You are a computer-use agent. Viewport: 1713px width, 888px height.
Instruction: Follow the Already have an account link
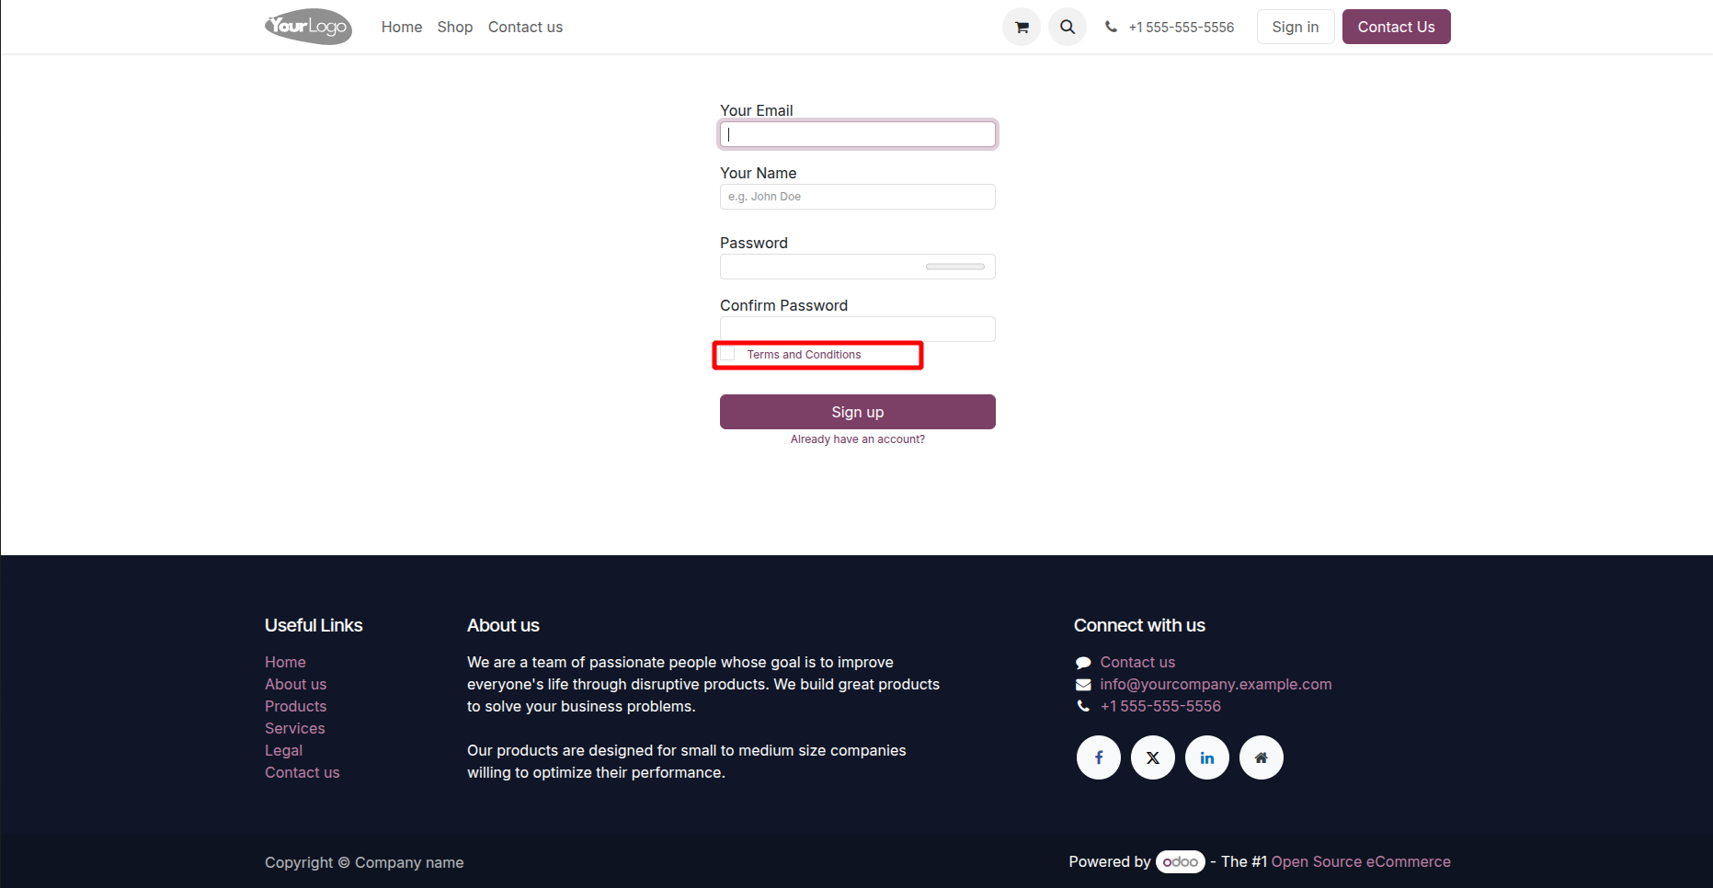[858, 439]
